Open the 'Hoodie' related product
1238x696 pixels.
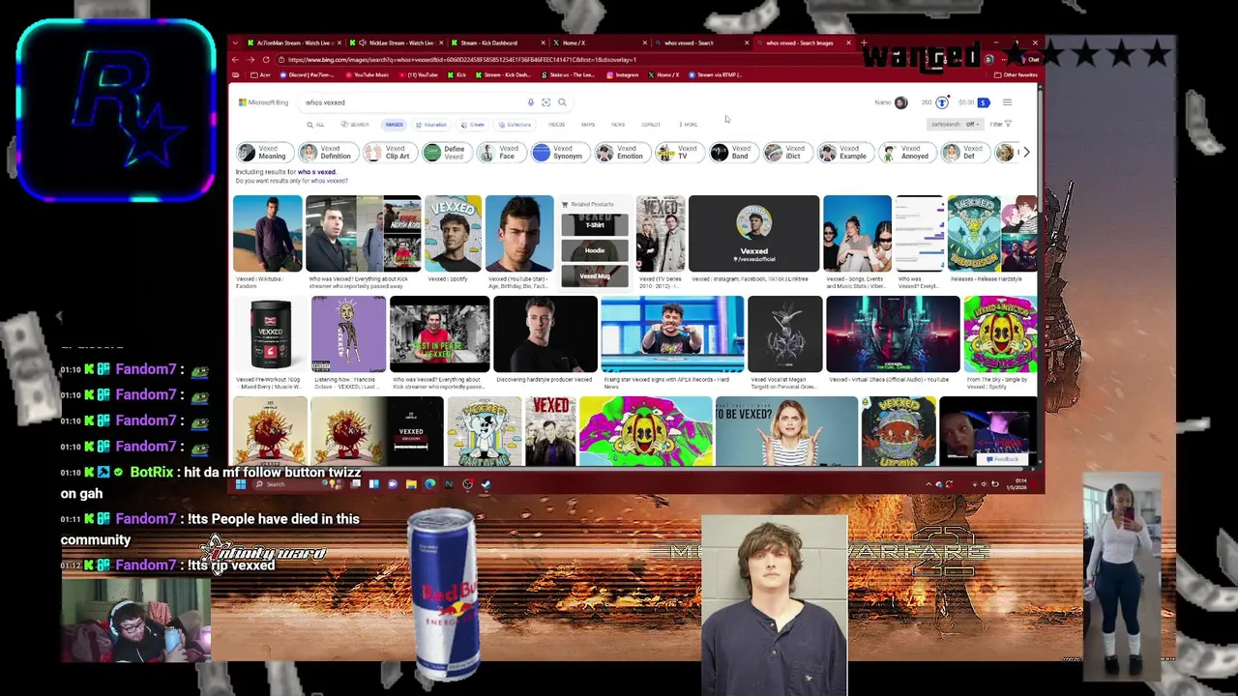click(x=595, y=250)
